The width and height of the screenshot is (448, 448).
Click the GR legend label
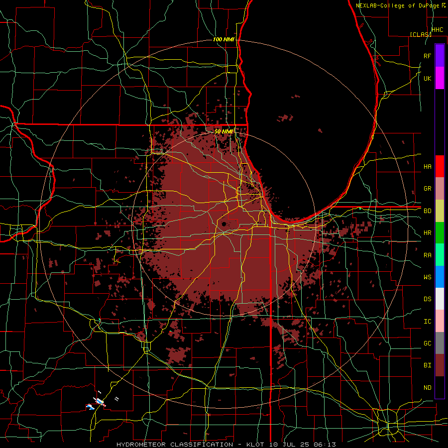pyautogui.click(x=427, y=189)
